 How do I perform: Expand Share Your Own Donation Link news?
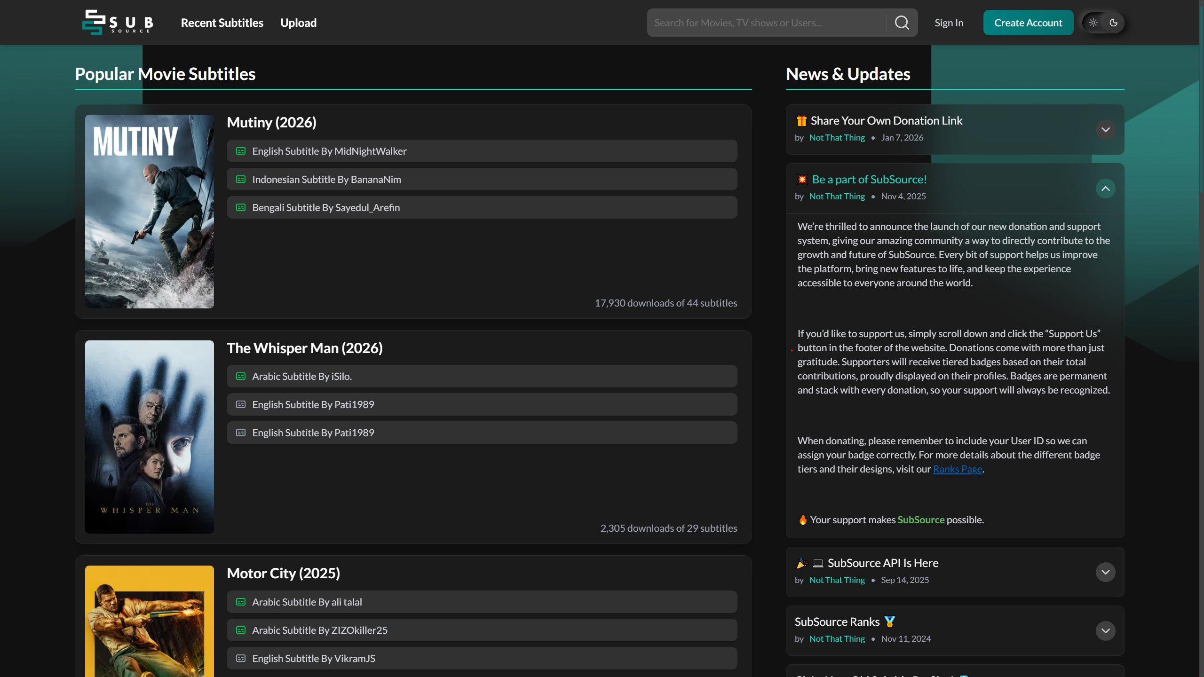(x=1105, y=130)
